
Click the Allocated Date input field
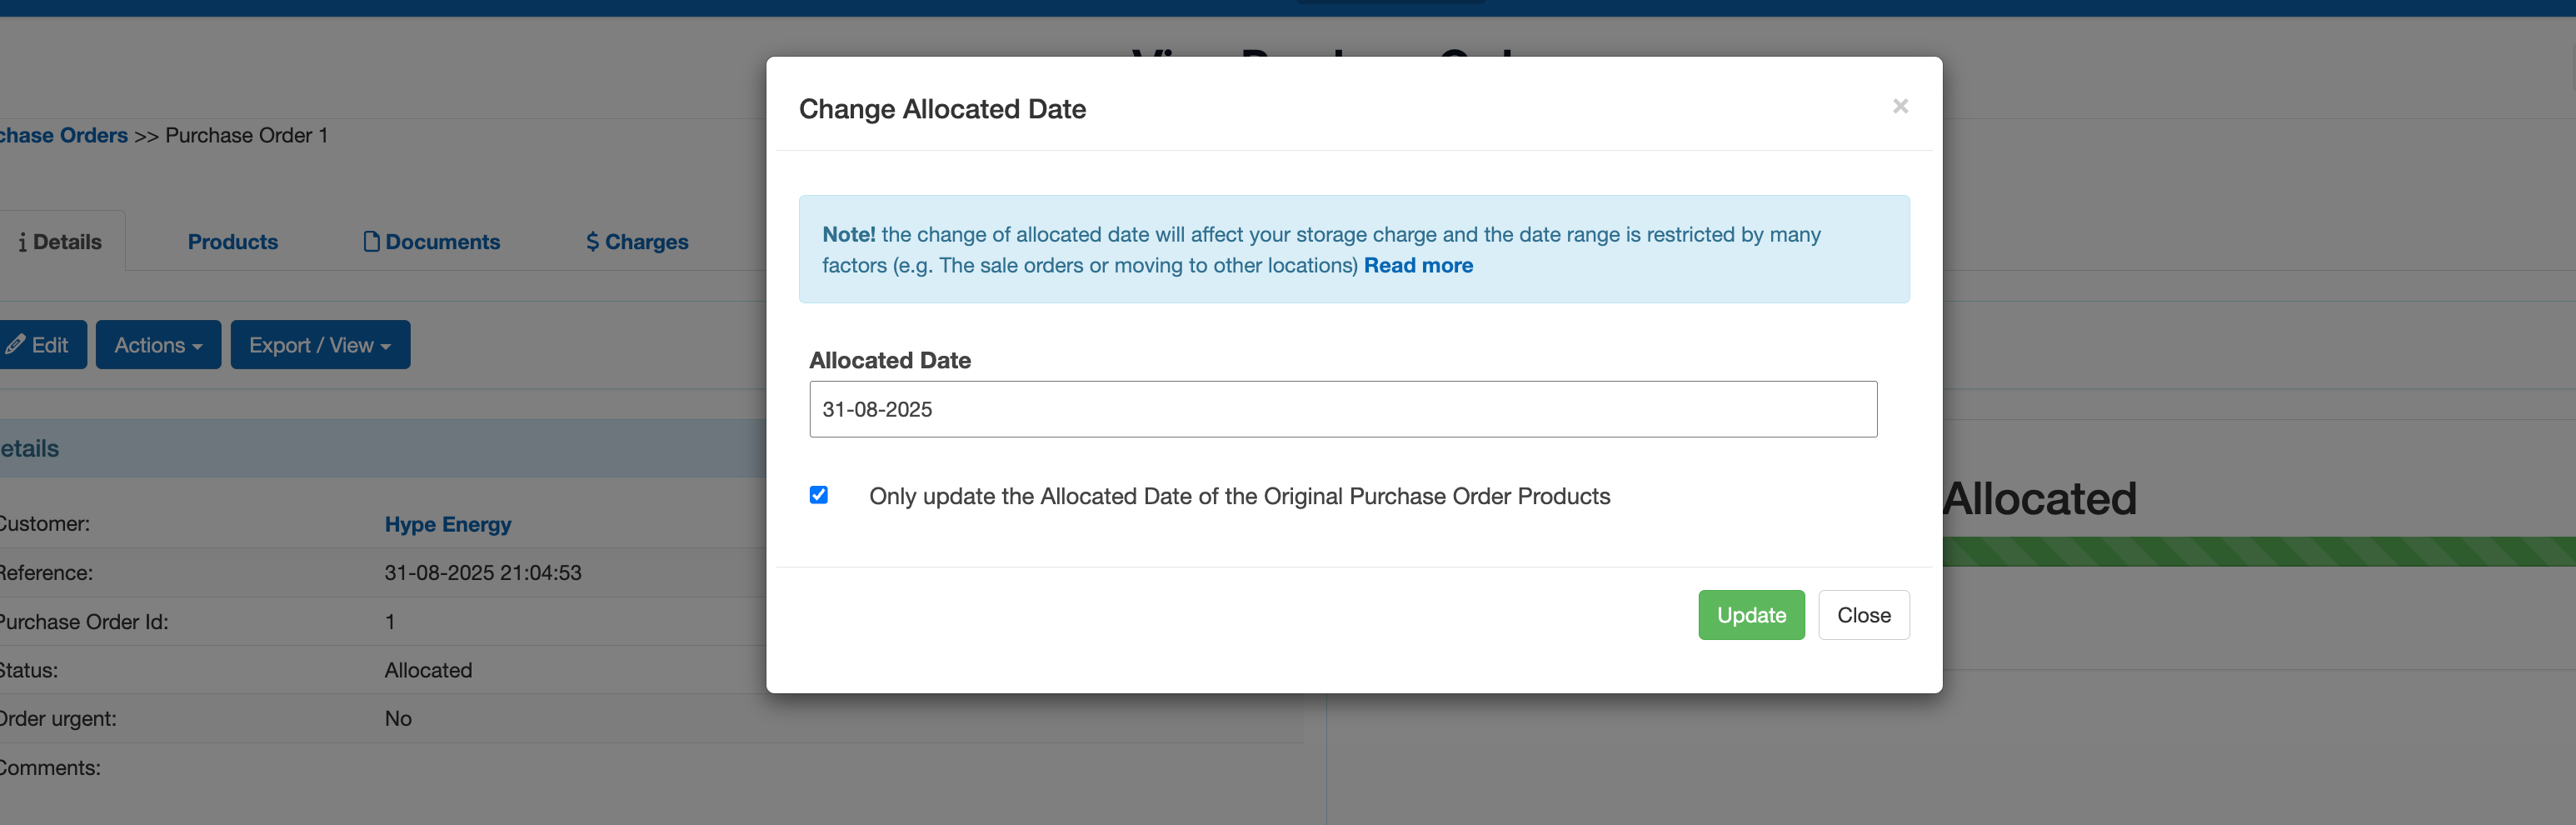click(1342, 409)
